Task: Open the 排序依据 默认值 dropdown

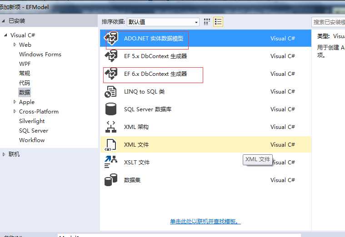Action: click(163, 22)
